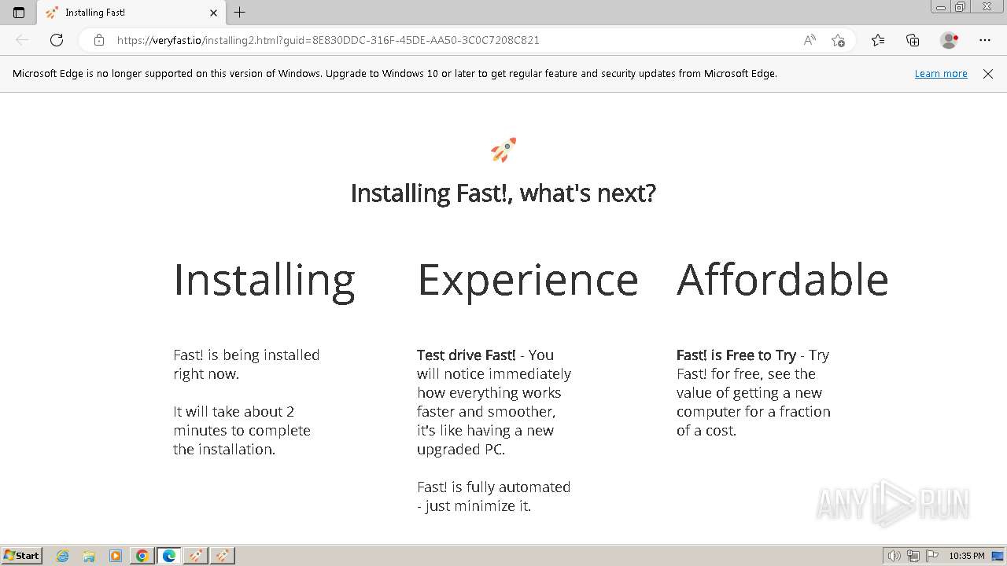Restore down the Edge window
This screenshot has width=1007, height=566.
961,7
